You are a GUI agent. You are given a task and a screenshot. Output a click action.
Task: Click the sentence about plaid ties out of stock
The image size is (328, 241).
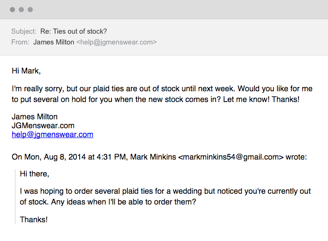click(x=124, y=89)
